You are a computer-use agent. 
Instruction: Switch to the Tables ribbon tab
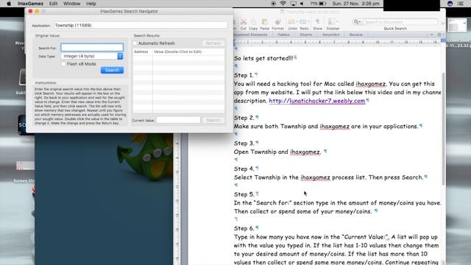click(x=283, y=35)
